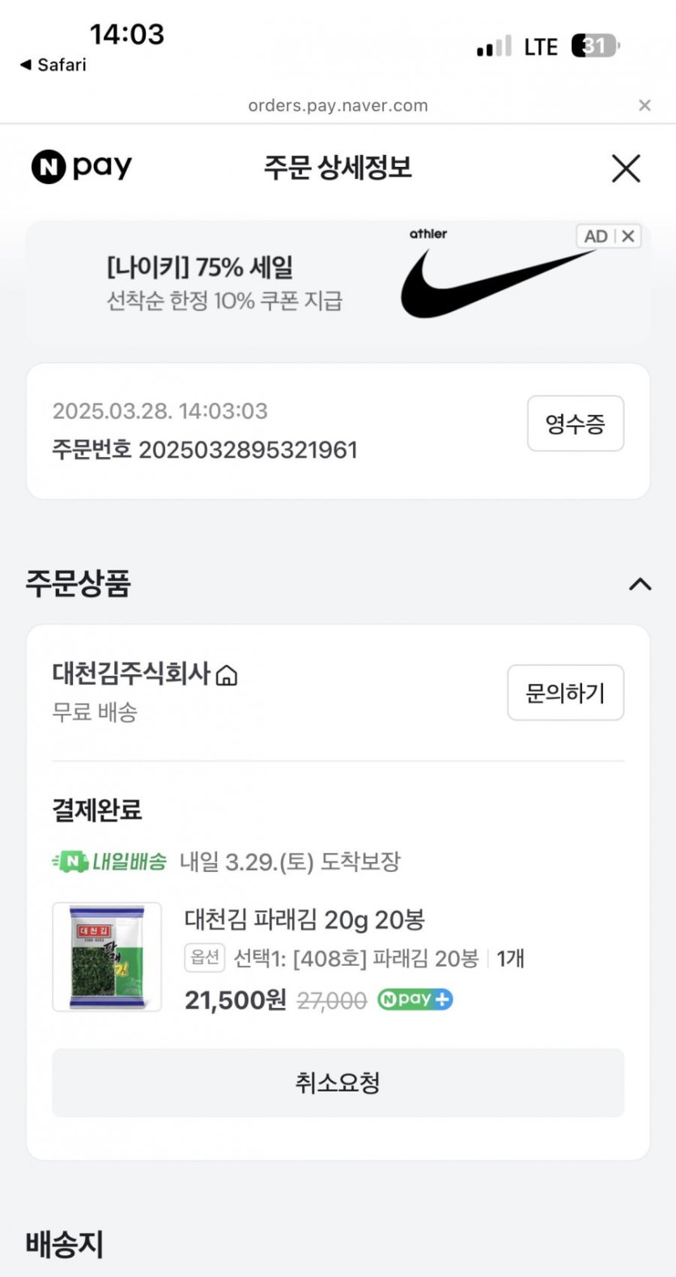Open the 대천김 파래김 20g 20봉 product link
This screenshot has height=1277, width=676.
click(304, 920)
